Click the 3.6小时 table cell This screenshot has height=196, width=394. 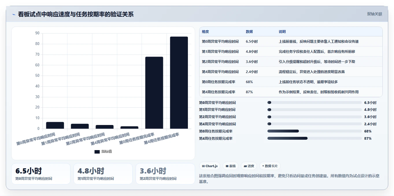click(252, 62)
